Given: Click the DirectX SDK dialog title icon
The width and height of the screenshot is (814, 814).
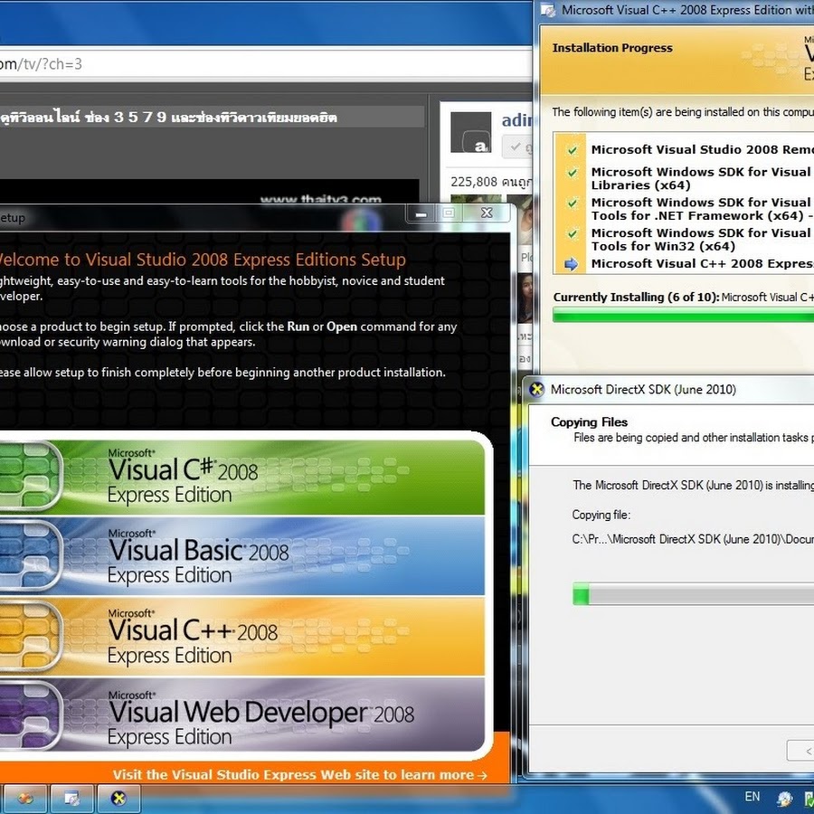Looking at the screenshot, I should click(x=536, y=390).
